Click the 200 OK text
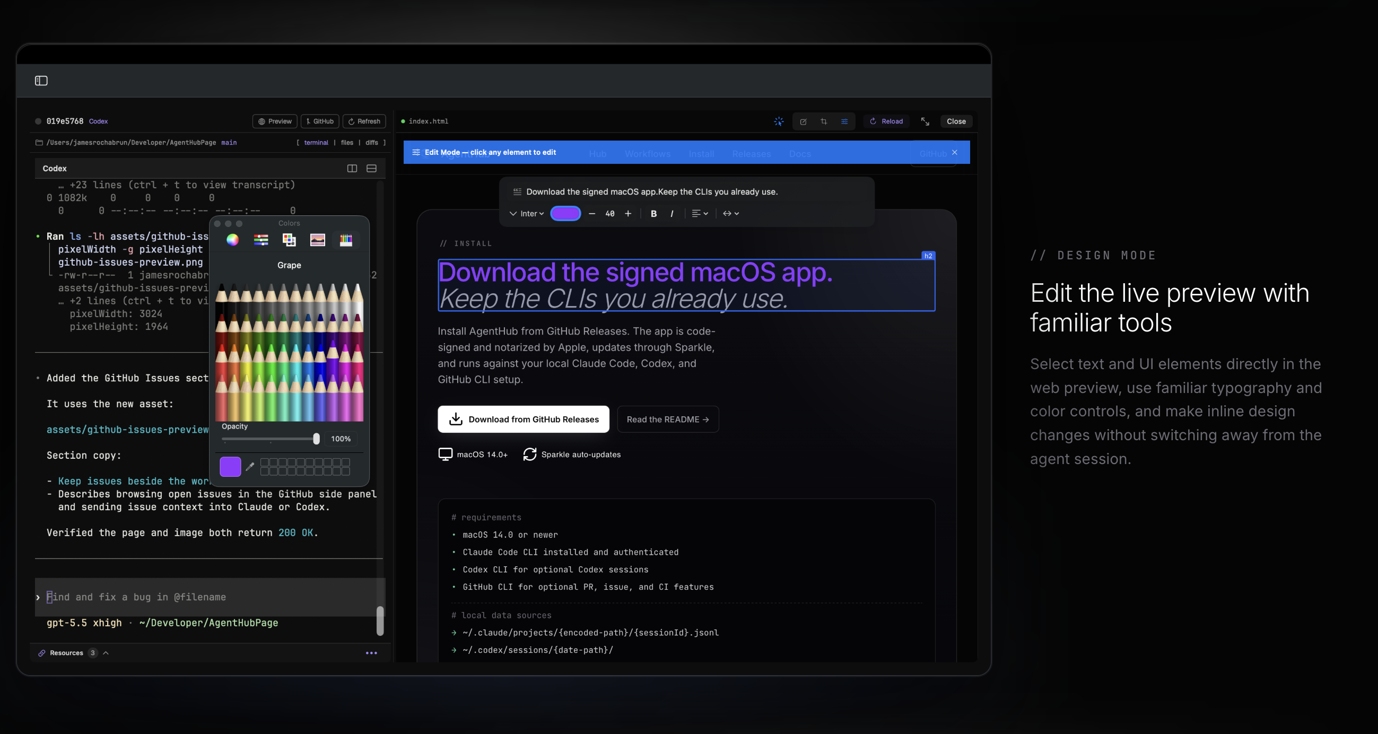Image resolution: width=1378 pixels, height=734 pixels. (x=296, y=533)
